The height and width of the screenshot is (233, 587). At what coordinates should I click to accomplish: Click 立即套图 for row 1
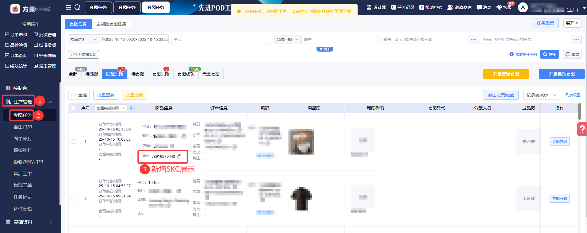click(x=560, y=142)
